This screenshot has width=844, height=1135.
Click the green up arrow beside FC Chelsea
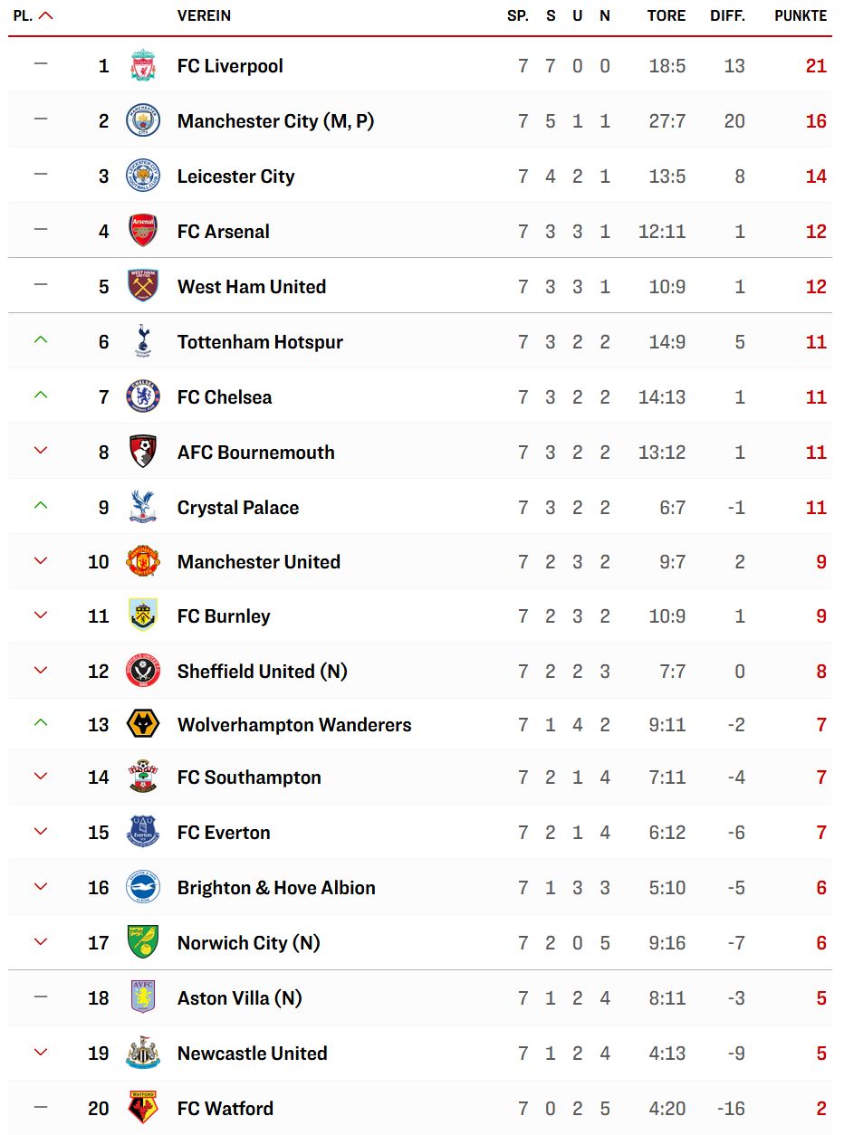coord(40,396)
